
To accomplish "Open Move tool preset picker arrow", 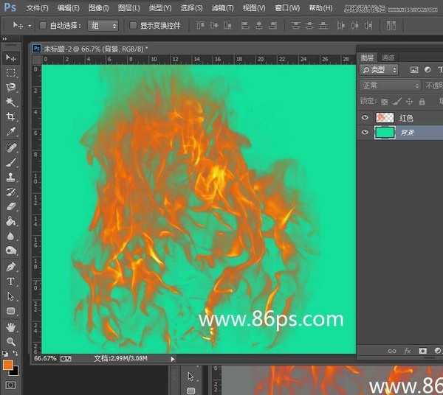I will [x=30, y=26].
